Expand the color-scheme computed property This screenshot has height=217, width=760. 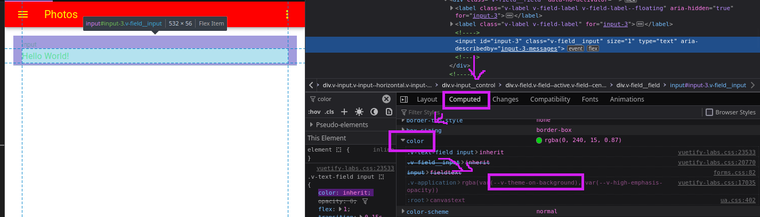pos(403,212)
